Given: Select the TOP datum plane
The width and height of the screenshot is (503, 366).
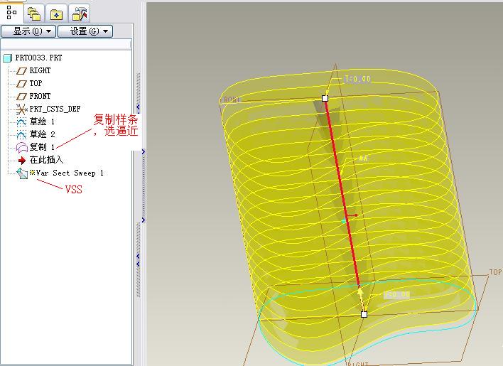Looking at the screenshot, I should click(36, 83).
